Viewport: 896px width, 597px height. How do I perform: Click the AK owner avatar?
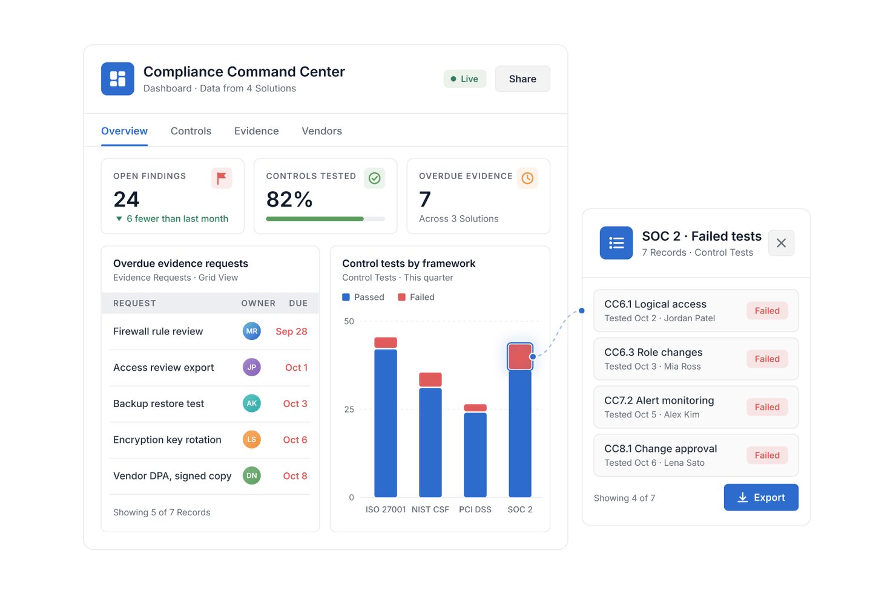tap(252, 403)
